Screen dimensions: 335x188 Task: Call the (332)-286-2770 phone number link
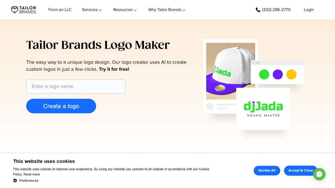point(276,10)
